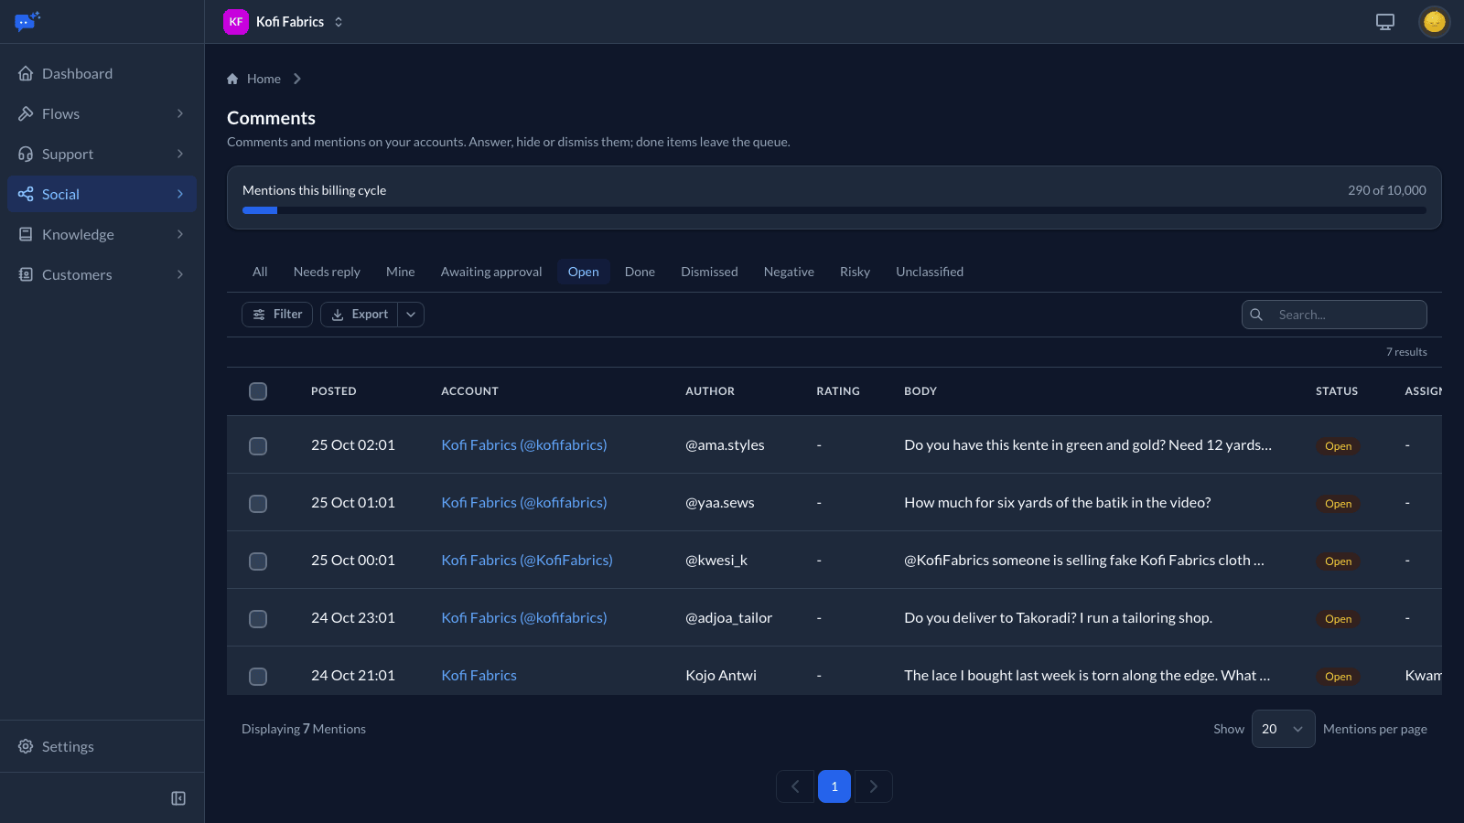Viewport: 1464px width, 823px height.
Task: Open the Dashboard home icon in sidebar
Action: (x=26, y=73)
